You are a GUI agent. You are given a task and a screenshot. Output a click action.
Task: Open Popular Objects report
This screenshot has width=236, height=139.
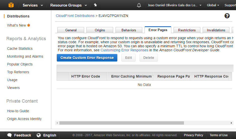coord(20,64)
